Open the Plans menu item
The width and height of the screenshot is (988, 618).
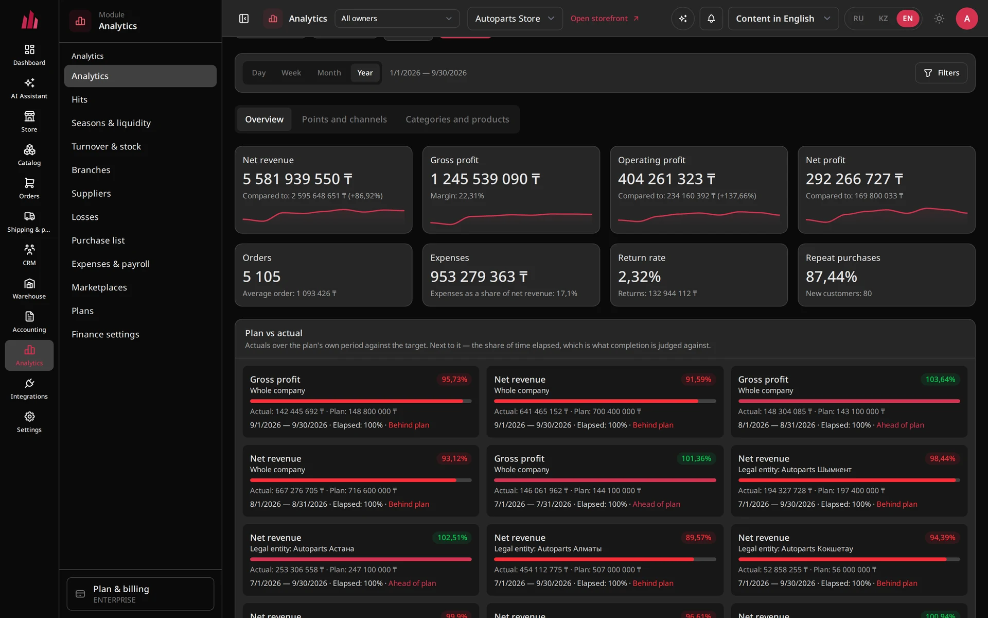(140, 311)
